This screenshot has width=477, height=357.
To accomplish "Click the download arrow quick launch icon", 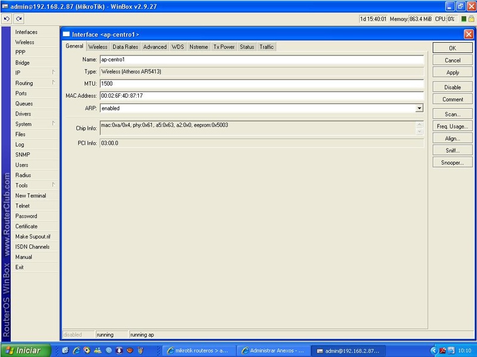I will click(119, 350).
